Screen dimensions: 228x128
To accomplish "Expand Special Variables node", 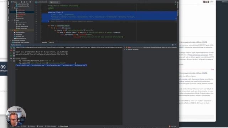I will click(124, 49).
